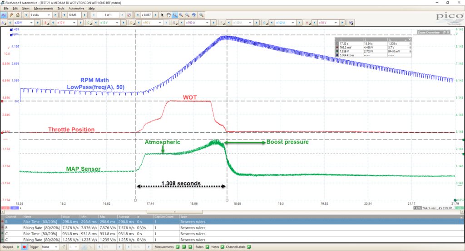This screenshot has width=465, height=251.
Task: Open Channel C options button
Action: (x=89, y=23)
